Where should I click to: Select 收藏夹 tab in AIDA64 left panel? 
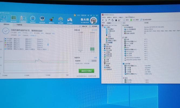[109, 23]
